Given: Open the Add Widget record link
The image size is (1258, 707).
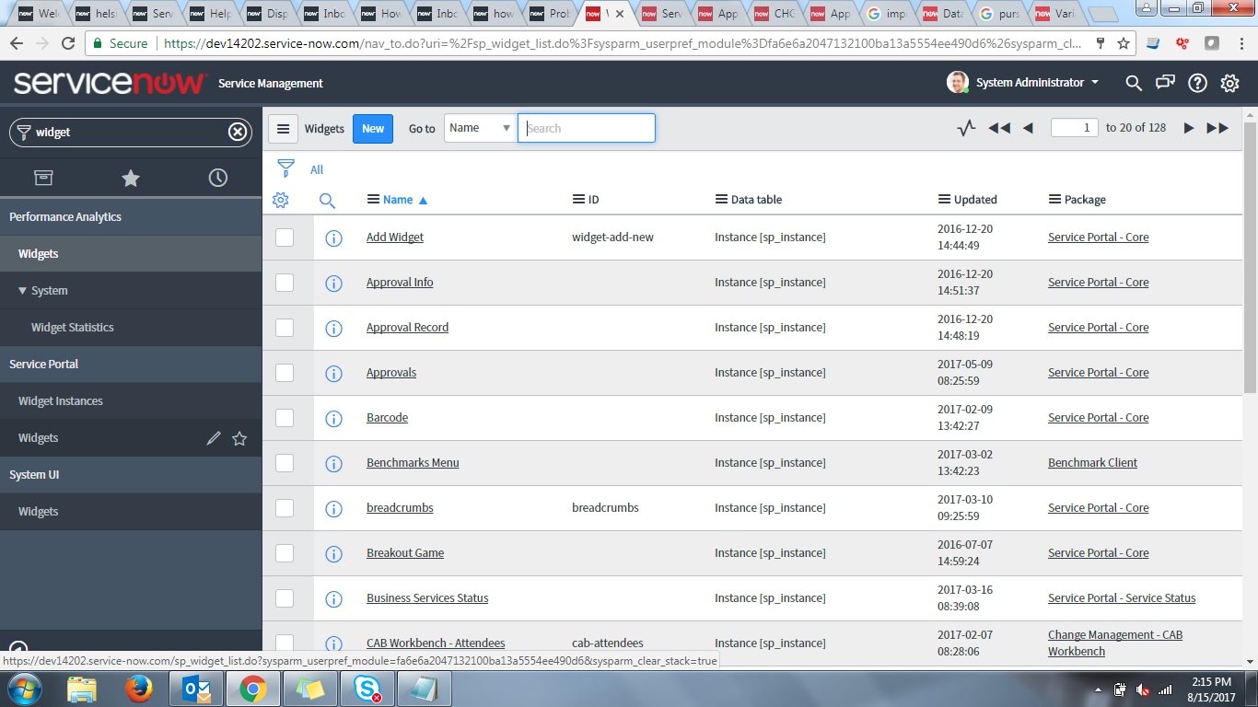Looking at the screenshot, I should point(395,238).
